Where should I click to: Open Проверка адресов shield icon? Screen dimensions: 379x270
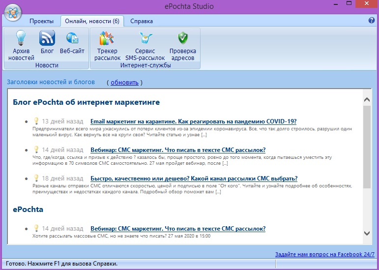tap(183, 38)
